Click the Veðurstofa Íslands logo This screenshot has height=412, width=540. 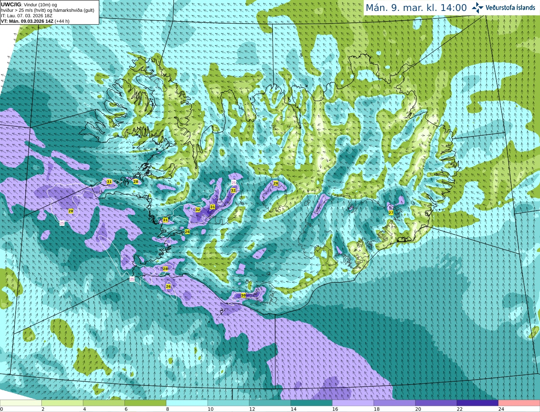(503, 8)
